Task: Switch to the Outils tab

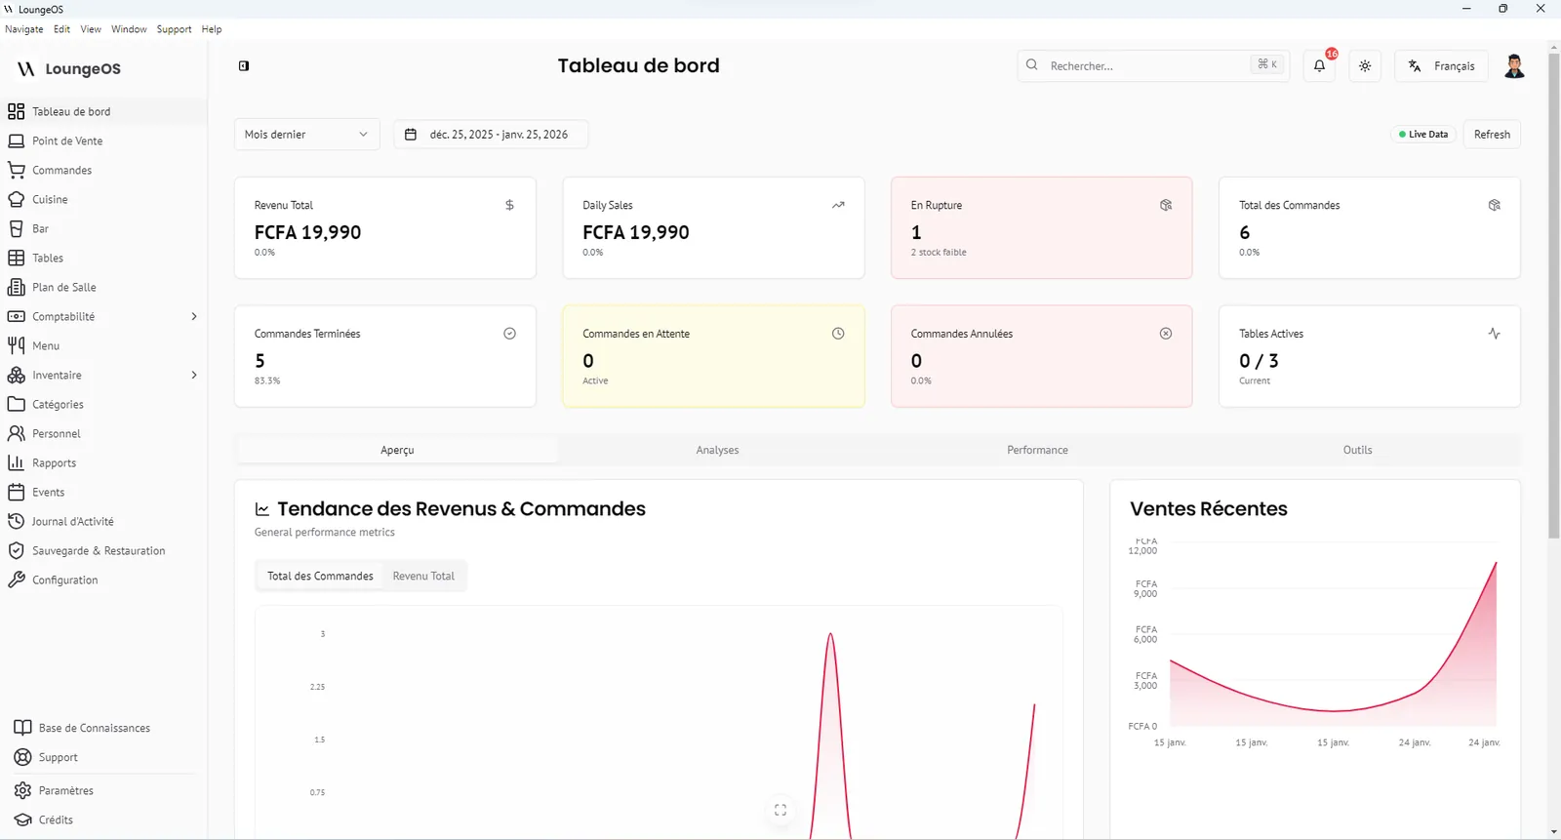Action: click(1357, 450)
